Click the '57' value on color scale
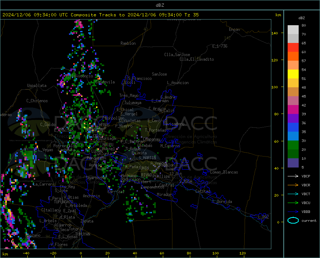 304,61
